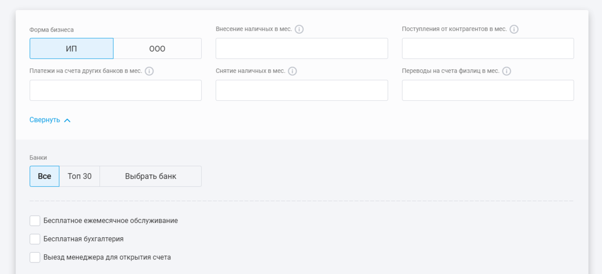This screenshot has height=274, width=602.
Task: Focus the Внесение наличных в мес. field
Action: pyautogui.click(x=302, y=49)
